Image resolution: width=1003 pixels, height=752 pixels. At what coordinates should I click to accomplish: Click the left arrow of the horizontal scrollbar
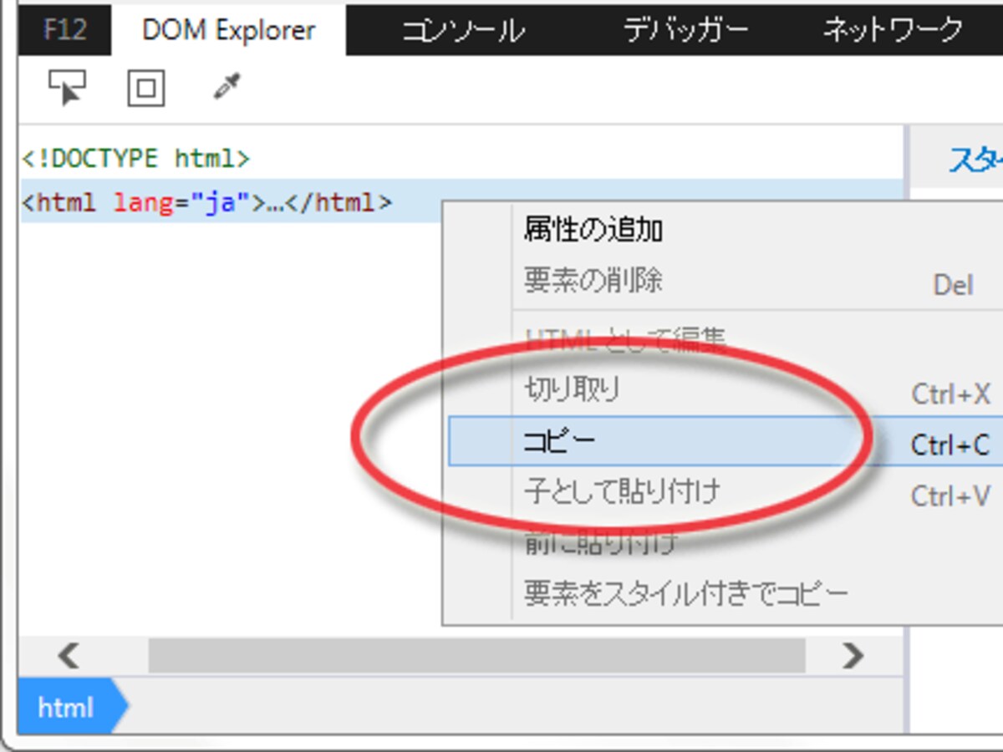pyautogui.click(x=69, y=655)
